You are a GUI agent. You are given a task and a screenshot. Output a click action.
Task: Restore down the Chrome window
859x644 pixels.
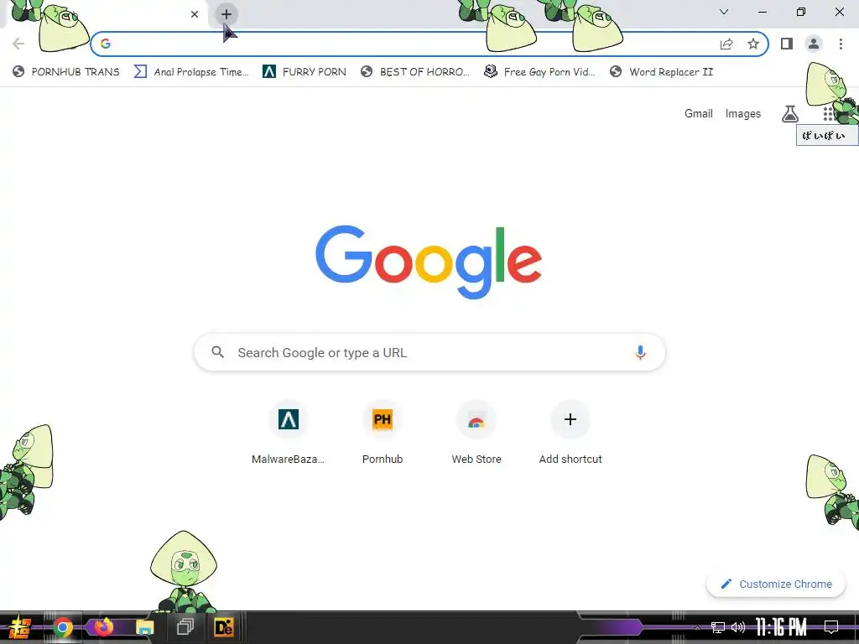(x=801, y=12)
